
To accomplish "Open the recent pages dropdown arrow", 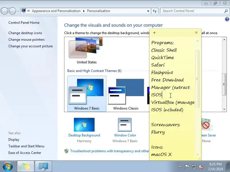I will 18,11.
